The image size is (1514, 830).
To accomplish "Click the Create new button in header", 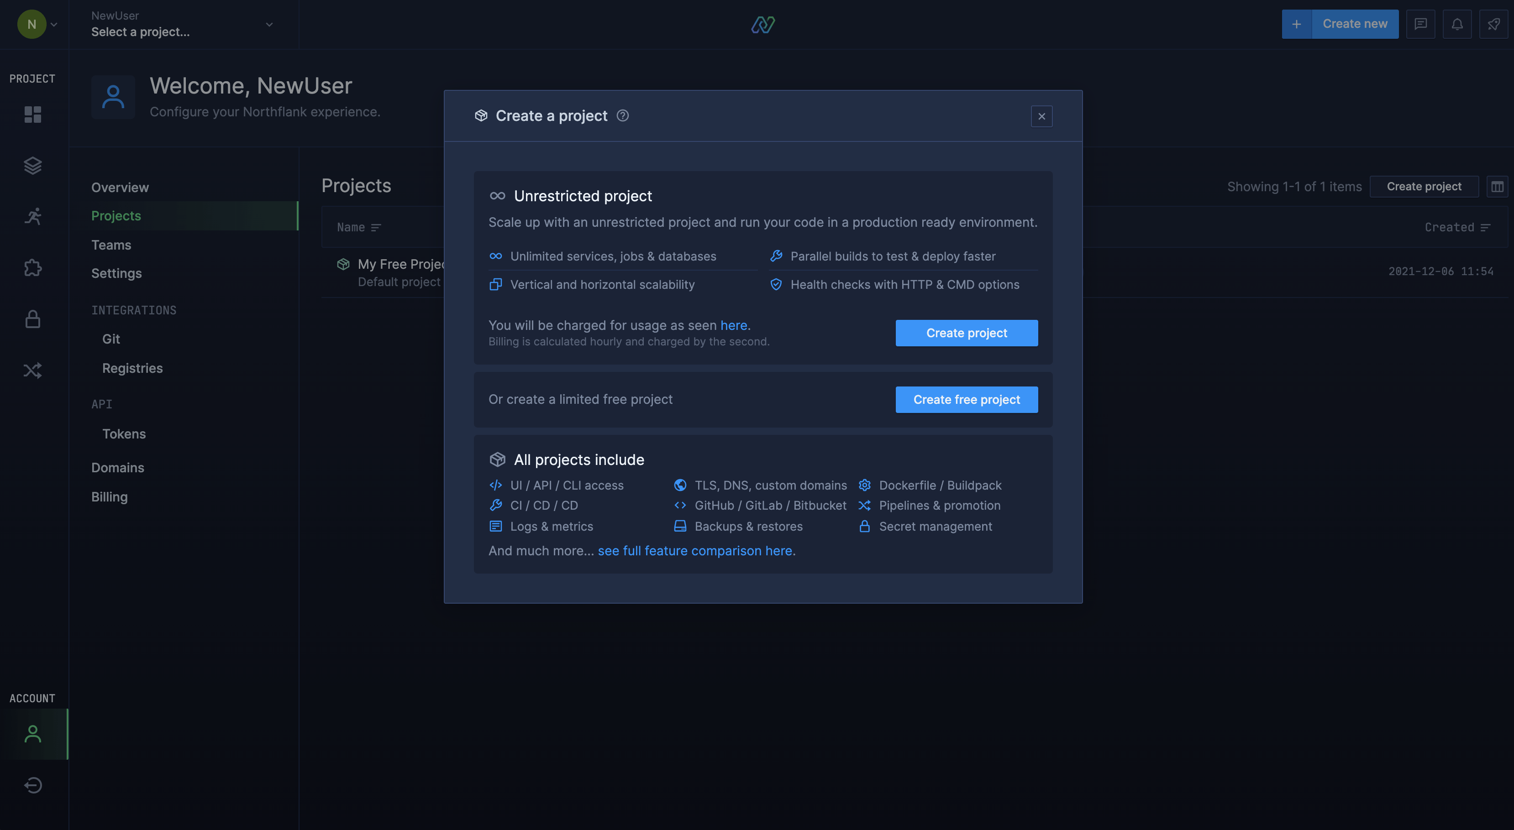I will click(x=1355, y=24).
